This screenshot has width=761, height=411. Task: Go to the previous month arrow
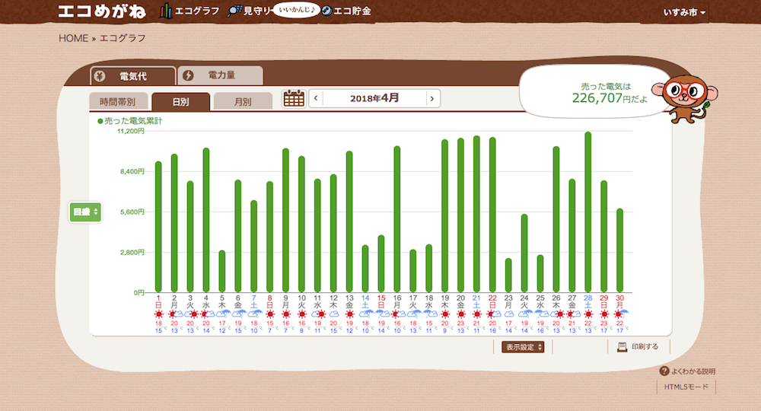tap(316, 98)
